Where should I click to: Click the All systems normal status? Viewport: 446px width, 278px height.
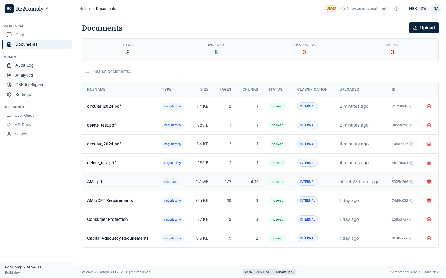coord(359,9)
